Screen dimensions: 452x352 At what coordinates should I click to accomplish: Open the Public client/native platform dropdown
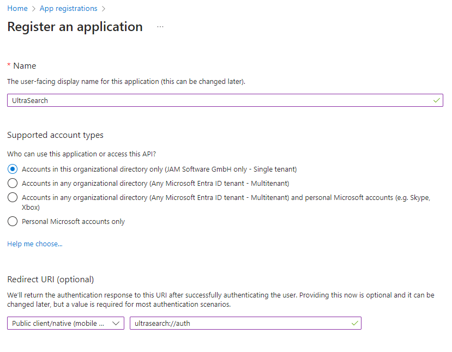click(65, 323)
